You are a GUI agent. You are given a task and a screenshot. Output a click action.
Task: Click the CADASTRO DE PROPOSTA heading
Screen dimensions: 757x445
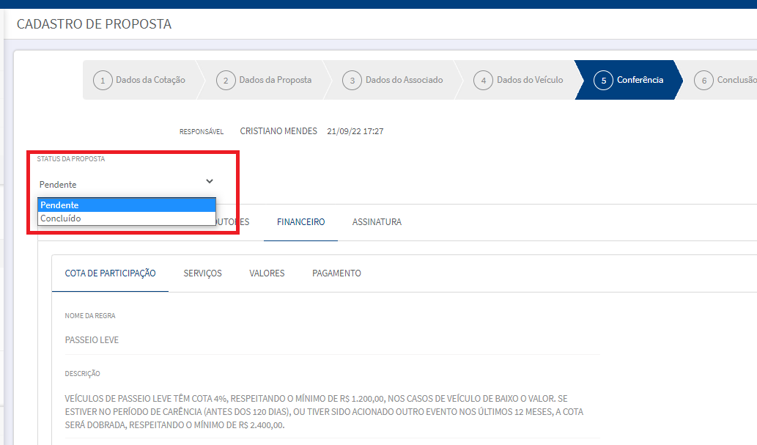pyautogui.click(x=94, y=23)
